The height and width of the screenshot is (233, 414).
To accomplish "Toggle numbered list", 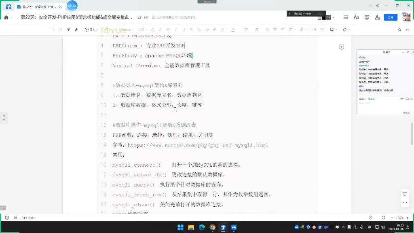I will [257, 30].
